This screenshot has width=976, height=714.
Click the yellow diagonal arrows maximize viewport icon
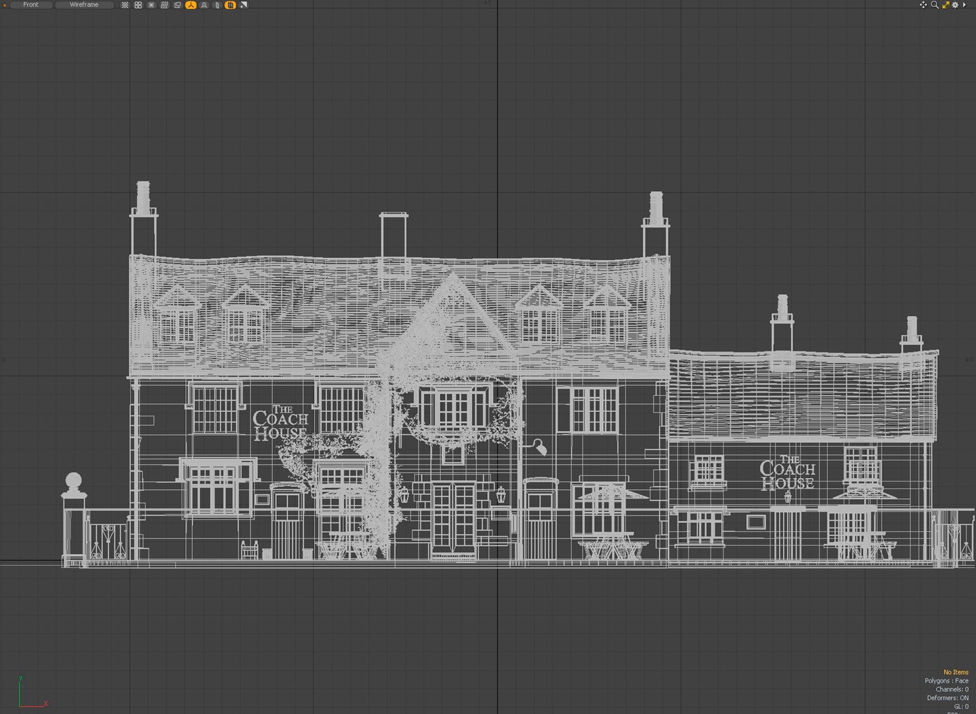click(946, 5)
